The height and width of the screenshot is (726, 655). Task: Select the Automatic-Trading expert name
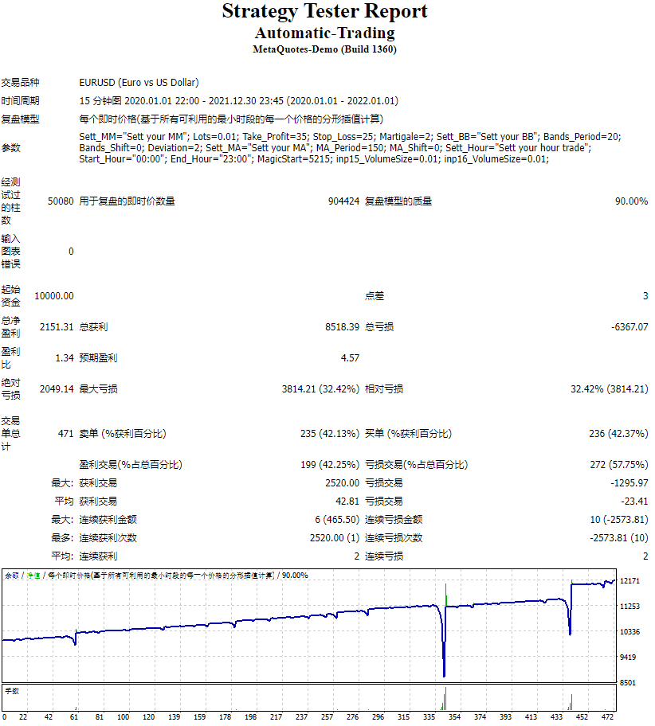click(327, 33)
